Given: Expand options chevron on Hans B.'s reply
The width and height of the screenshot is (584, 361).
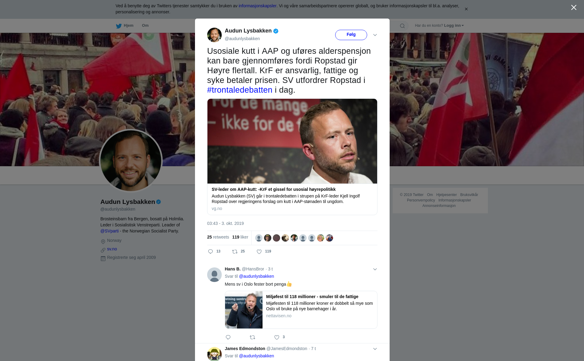Looking at the screenshot, I should [x=375, y=269].
